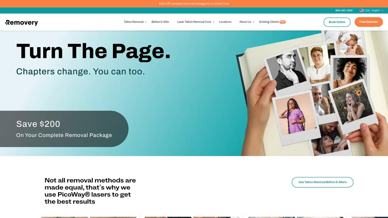Click the New badge beside Existing Clients
Screen dimensions: 388x218
[x=283, y=22]
